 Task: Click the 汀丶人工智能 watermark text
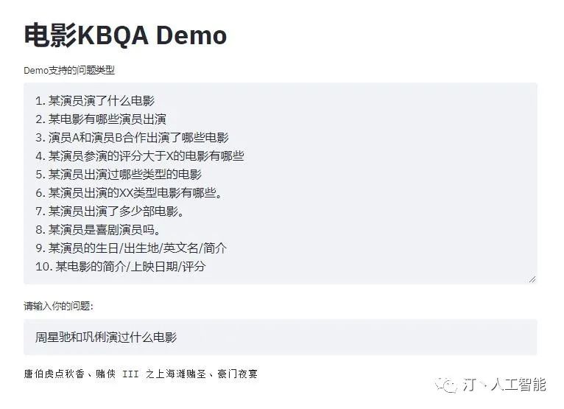pyautogui.click(x=504, y=384)
